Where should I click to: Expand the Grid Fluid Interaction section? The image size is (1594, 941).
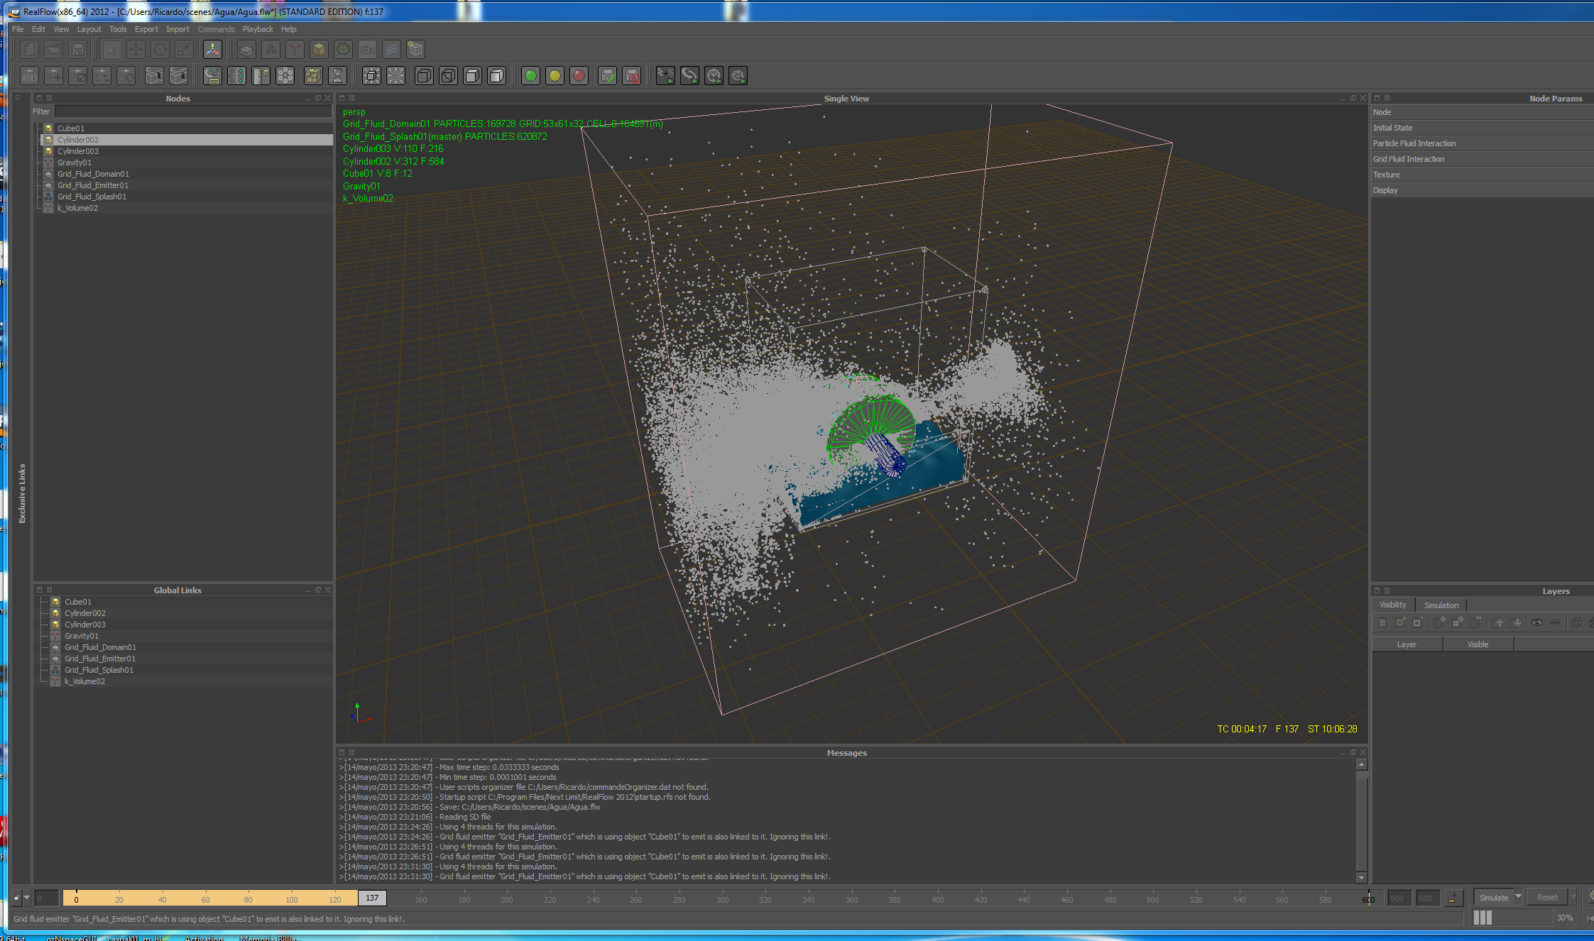[x=1408, y=159]
